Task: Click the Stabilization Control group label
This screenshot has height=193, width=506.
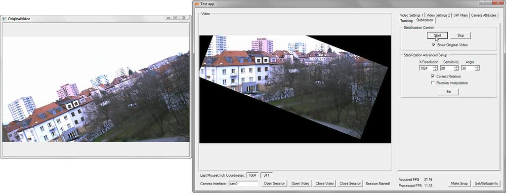Action: [x=419, y=28]
